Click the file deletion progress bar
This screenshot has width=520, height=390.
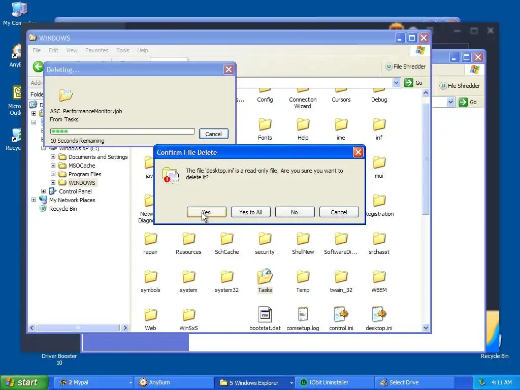122,132
